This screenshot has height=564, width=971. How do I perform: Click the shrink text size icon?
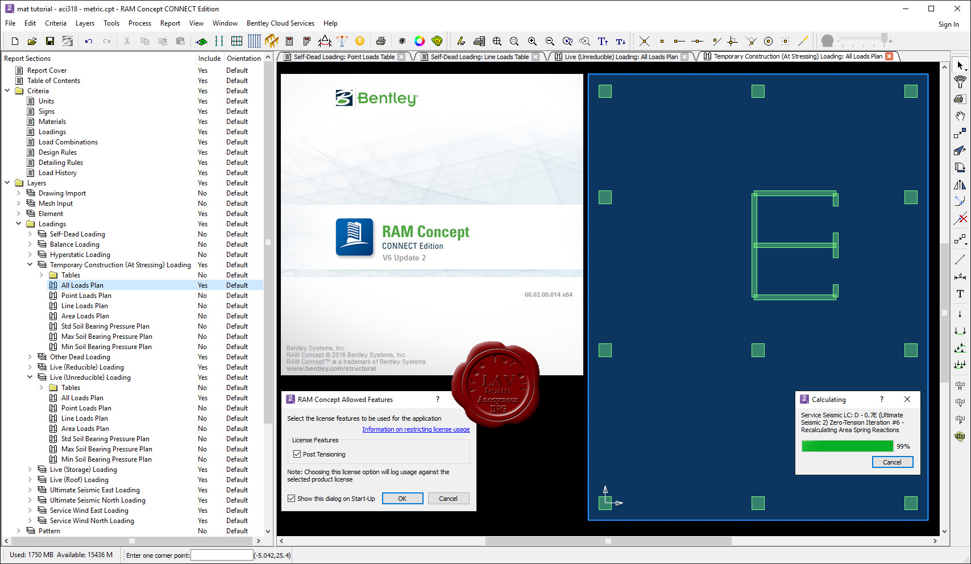(621, 41)
